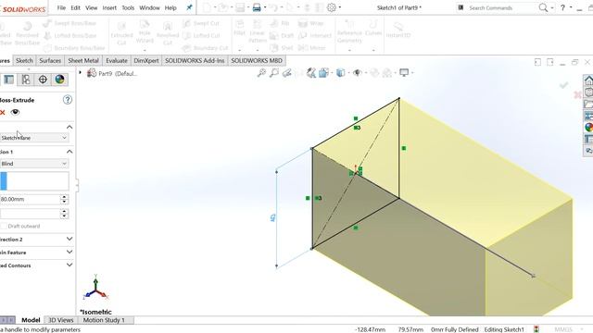The image size is (593, 333).
Task: Open the View Orientation cube icon
Action: pos(323,73)
